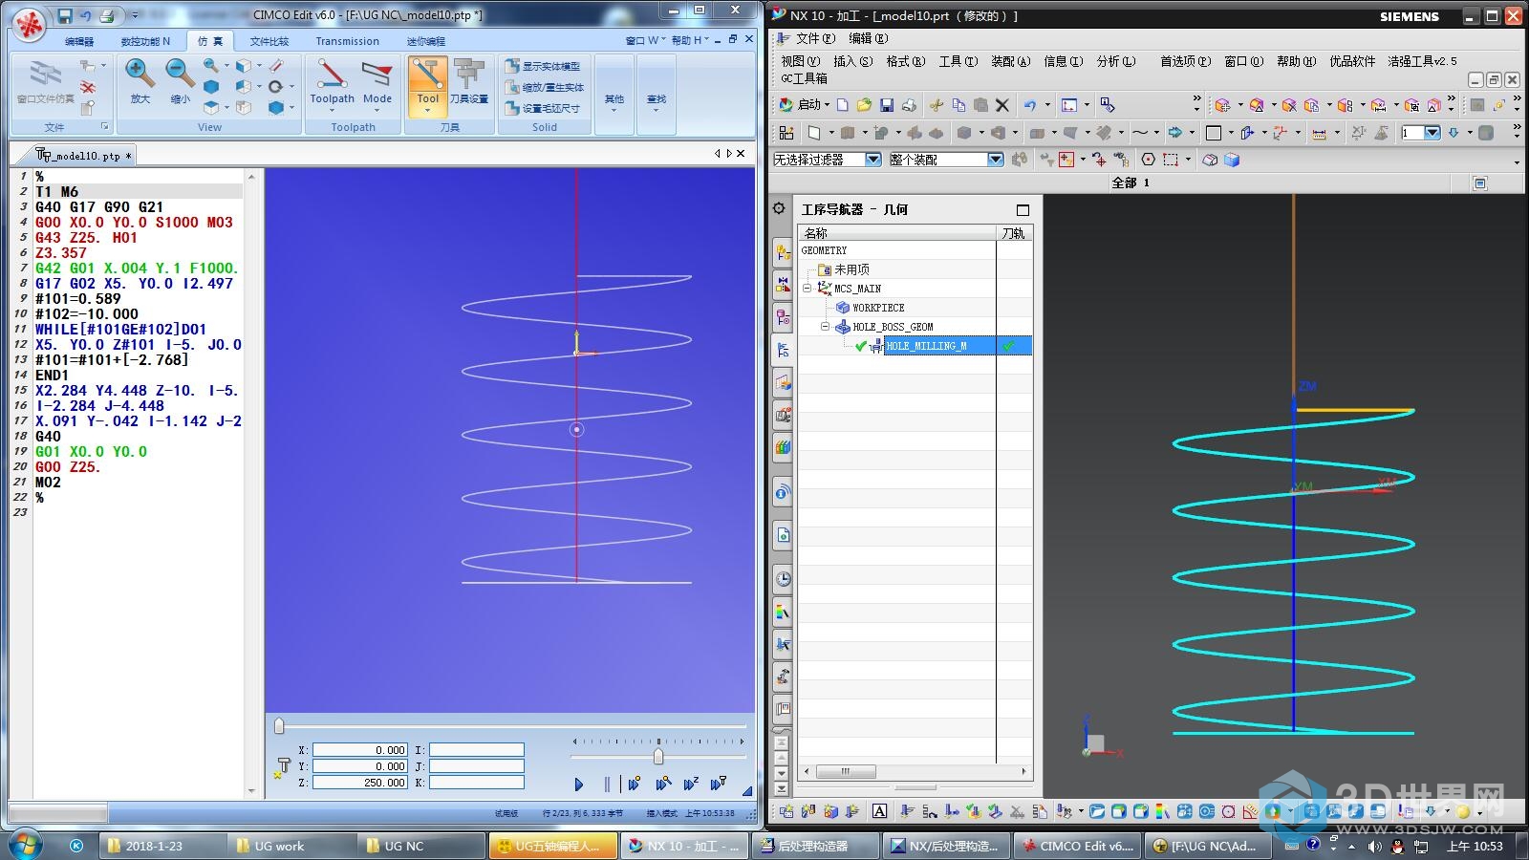Click the NX open-file folder icon

[864, 105]
